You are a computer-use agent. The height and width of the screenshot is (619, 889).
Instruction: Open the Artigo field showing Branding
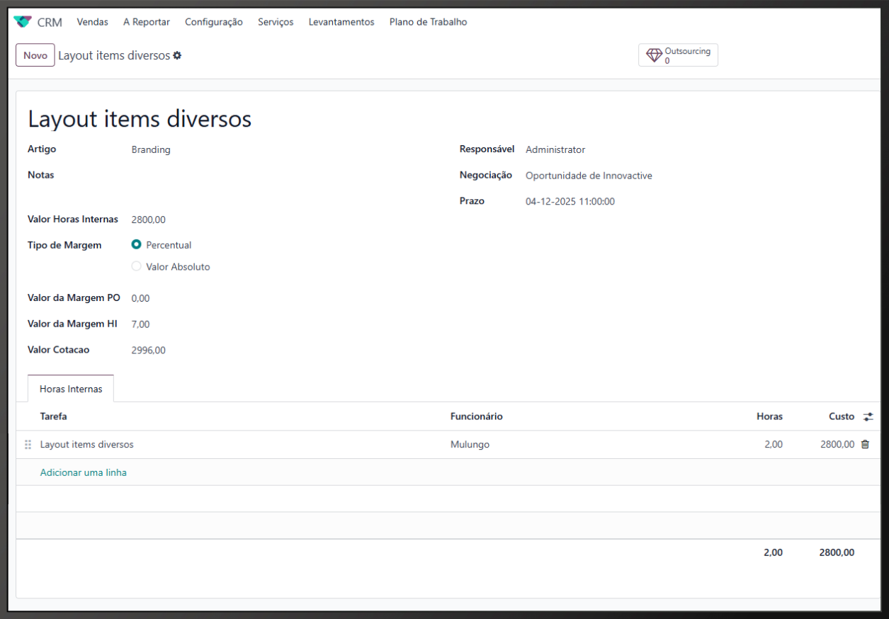point(151,150)
